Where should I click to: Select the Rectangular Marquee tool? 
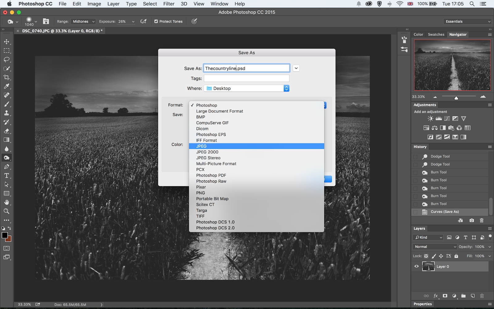(x=6, y=51)
